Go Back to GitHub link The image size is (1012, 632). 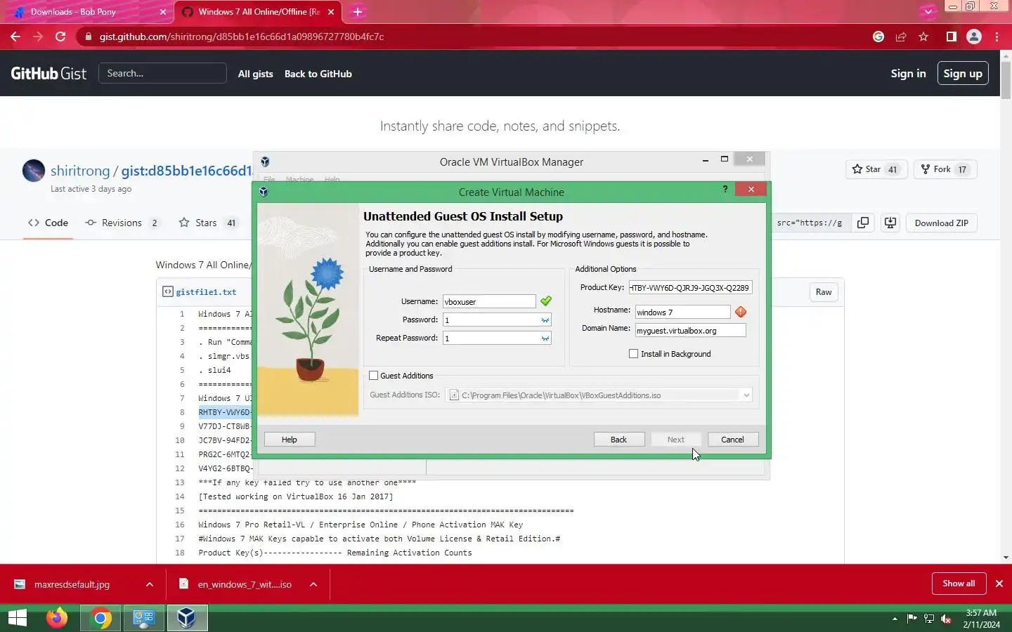(x=318, y=74)
